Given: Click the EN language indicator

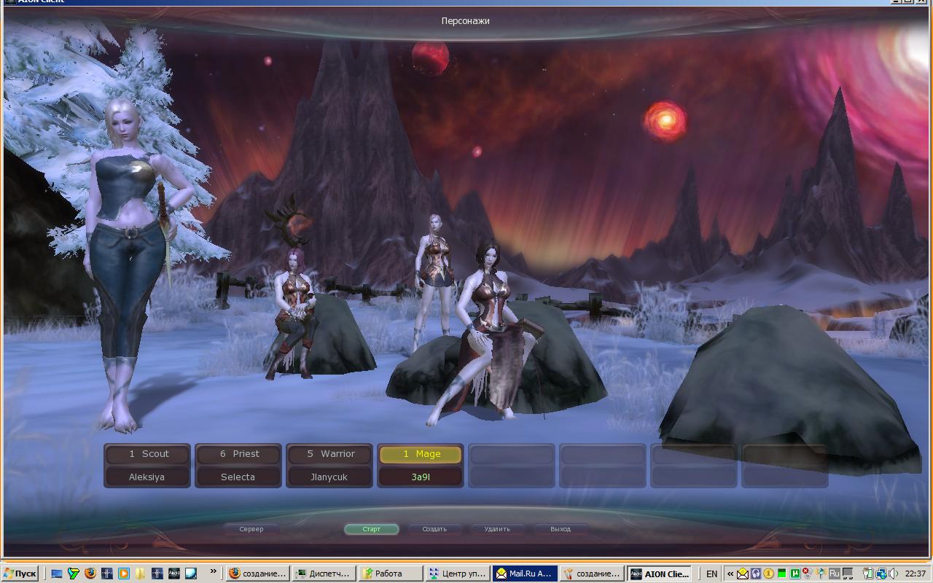Looking at the screenshot, I should pyautogui.click(x=712, y=574).
